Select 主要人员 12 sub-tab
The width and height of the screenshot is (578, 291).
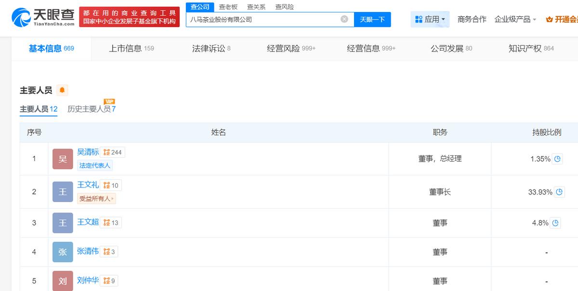(x=39, y=109)
